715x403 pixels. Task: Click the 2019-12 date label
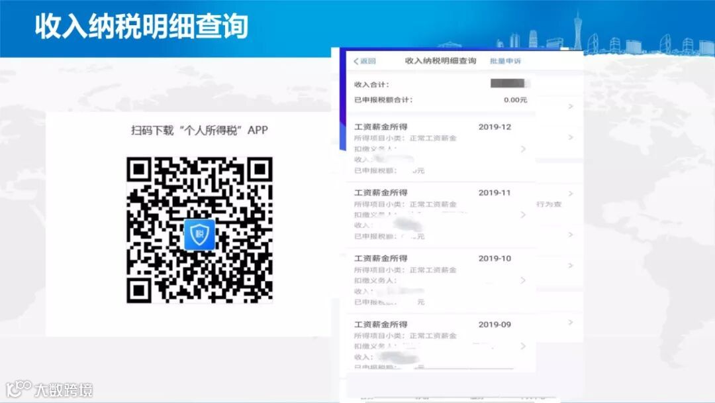[495, 127]
